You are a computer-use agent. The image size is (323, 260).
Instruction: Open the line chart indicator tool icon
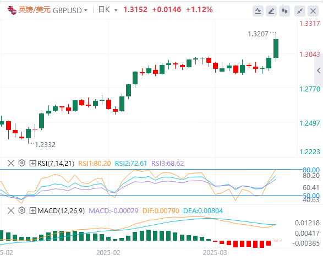258,11
